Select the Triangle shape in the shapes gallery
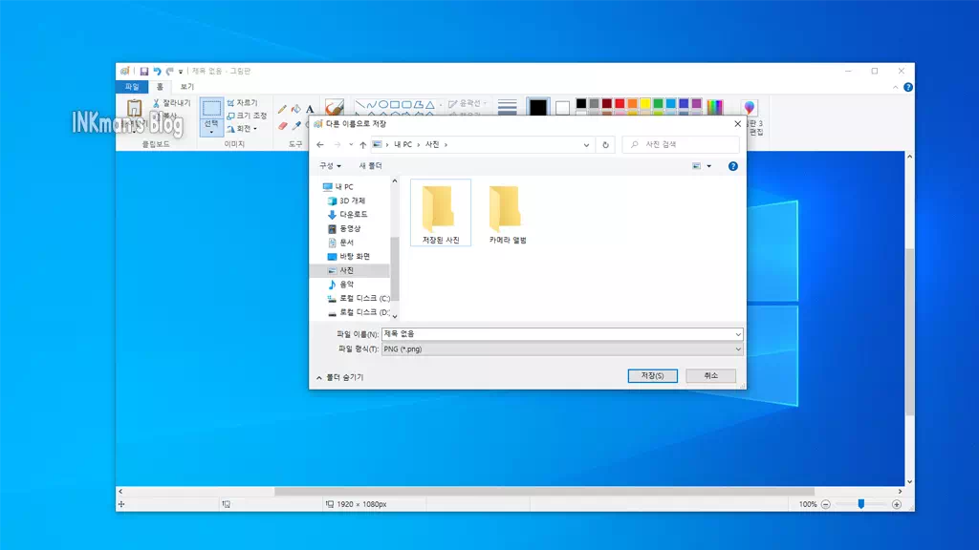979x550 pixels. pyautogui.click(x=429, y=105)
